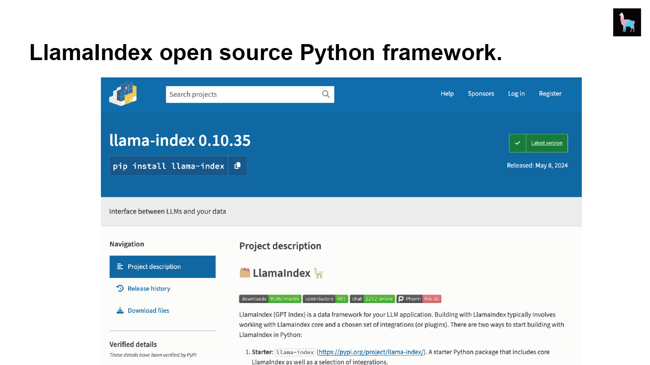
Task: Open Download files in navigation
Action: (x=148, y=311)
